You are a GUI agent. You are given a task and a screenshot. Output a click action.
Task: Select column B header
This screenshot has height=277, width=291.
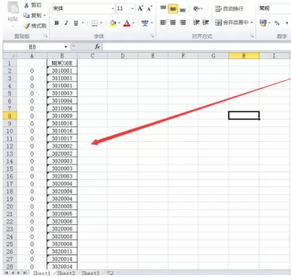pyautogui.click(x=62, y=56)
